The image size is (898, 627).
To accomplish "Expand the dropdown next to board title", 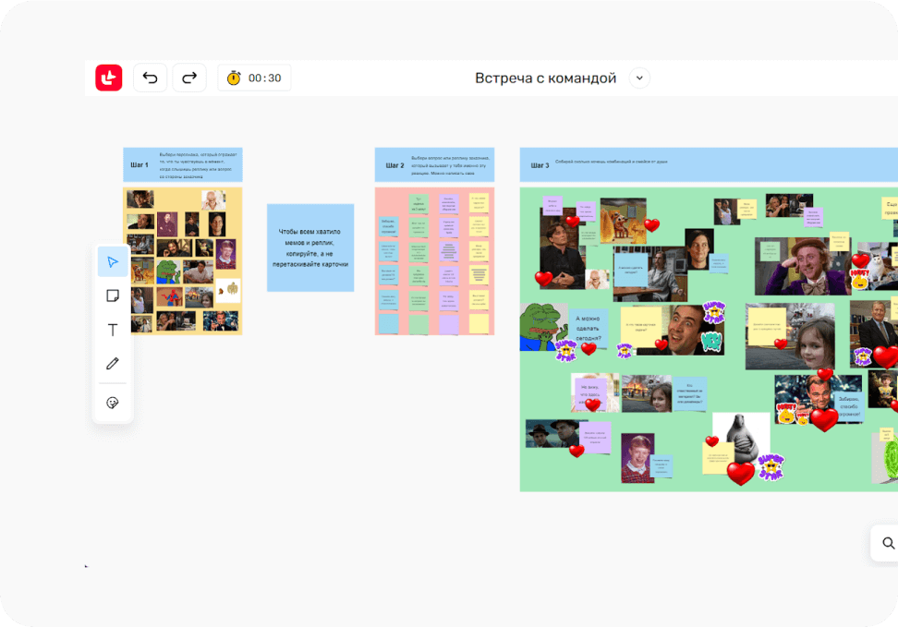I will (x=639, y=78).
